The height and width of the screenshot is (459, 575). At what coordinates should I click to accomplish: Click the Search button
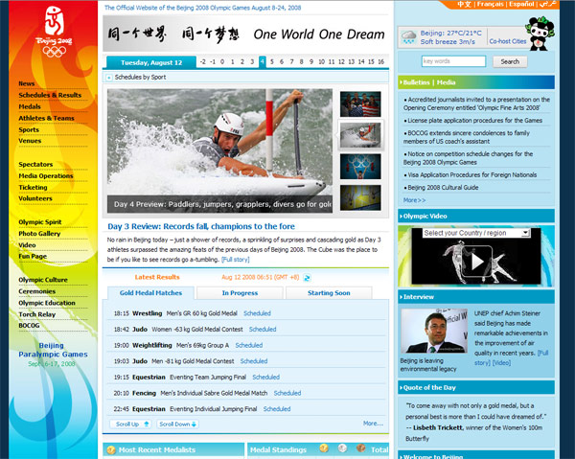pos(510,61)
